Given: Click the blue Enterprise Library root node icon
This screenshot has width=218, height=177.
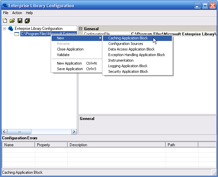Looking at the screenshot, I should click(11, 29).
